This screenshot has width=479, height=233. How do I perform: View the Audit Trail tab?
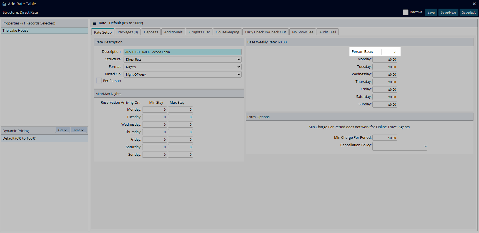click(x=328, y=32)
